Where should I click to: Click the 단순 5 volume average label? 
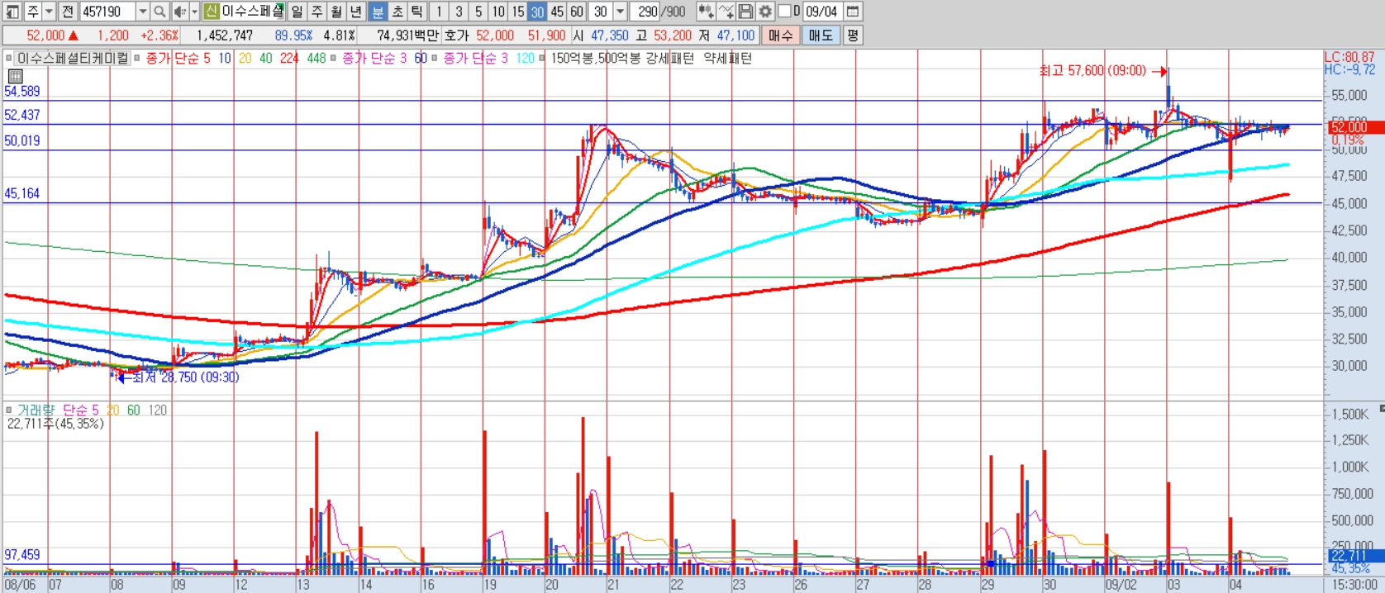(80, 410)
